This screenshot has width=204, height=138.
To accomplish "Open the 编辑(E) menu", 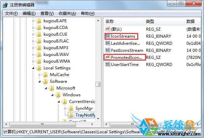I will coord(29,13).
